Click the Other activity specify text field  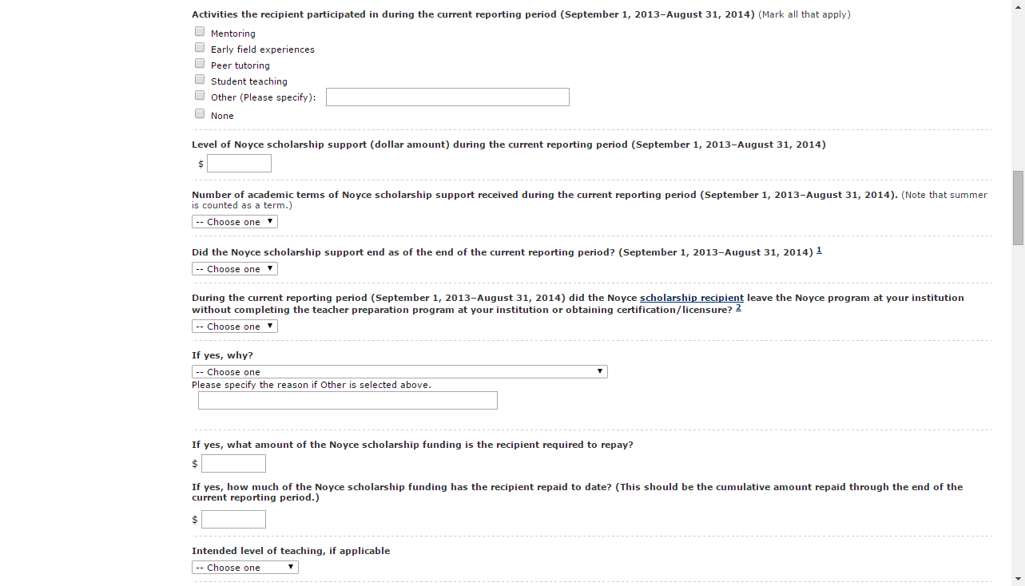[447, 97]
